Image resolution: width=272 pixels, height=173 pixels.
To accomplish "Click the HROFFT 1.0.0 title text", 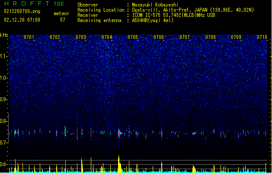I will (x=34, y=3).
